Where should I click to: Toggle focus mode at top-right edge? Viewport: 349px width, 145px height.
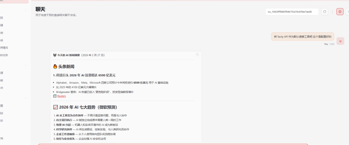point(348,12)
